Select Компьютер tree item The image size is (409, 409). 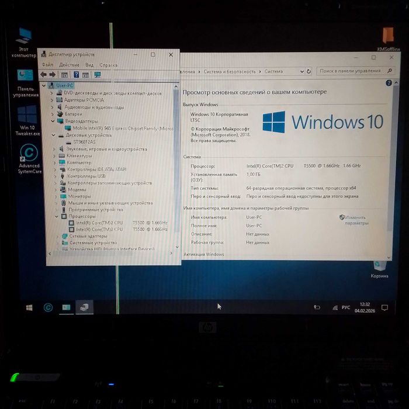click(75, 162)
